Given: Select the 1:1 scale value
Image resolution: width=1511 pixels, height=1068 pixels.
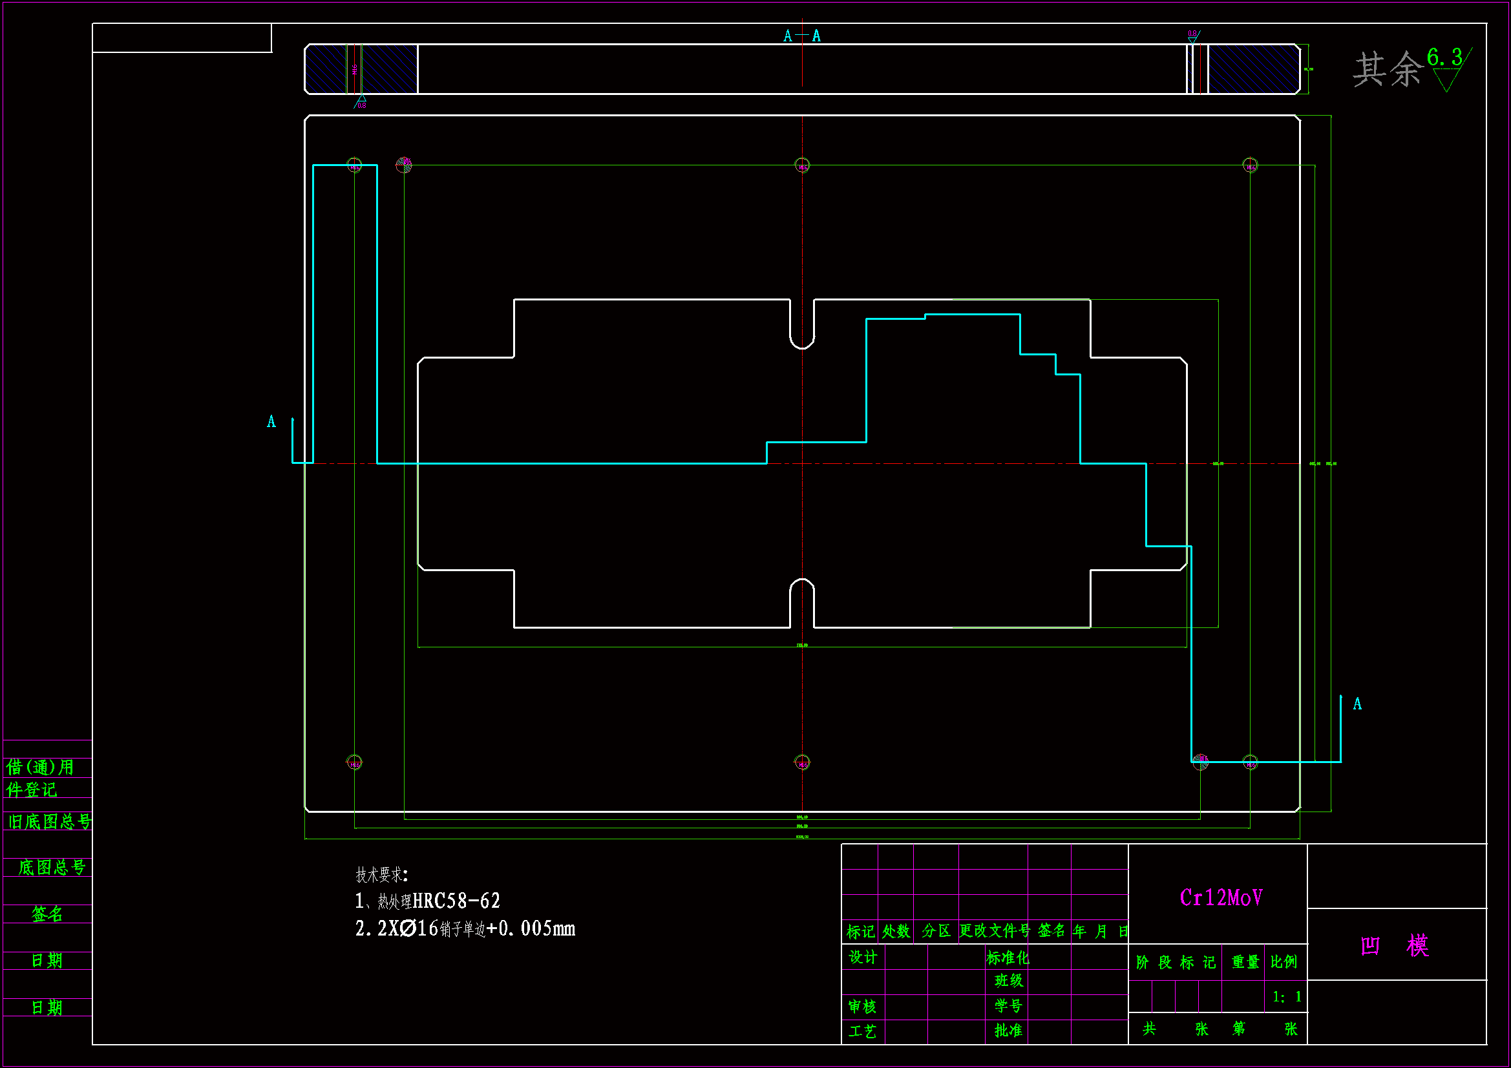Looking at the screenshot, I should click(x=1286, y=997).
